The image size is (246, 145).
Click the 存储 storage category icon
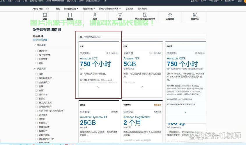(95, 15)
